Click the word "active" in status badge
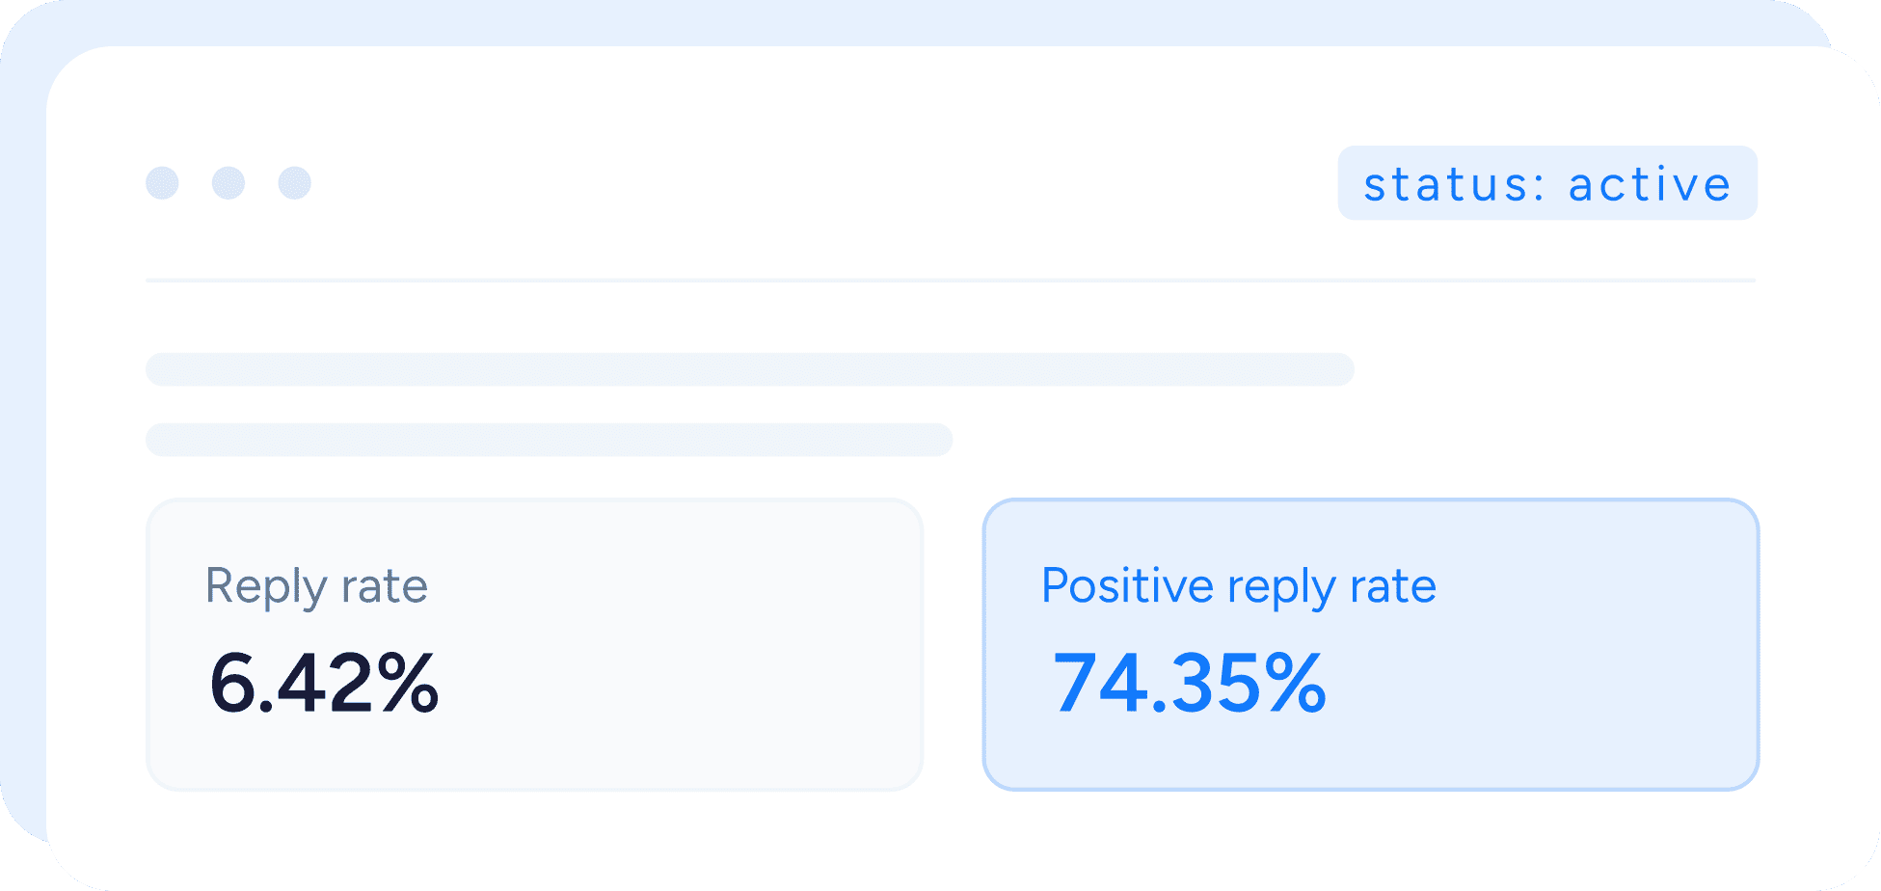 click(1650, 184)
